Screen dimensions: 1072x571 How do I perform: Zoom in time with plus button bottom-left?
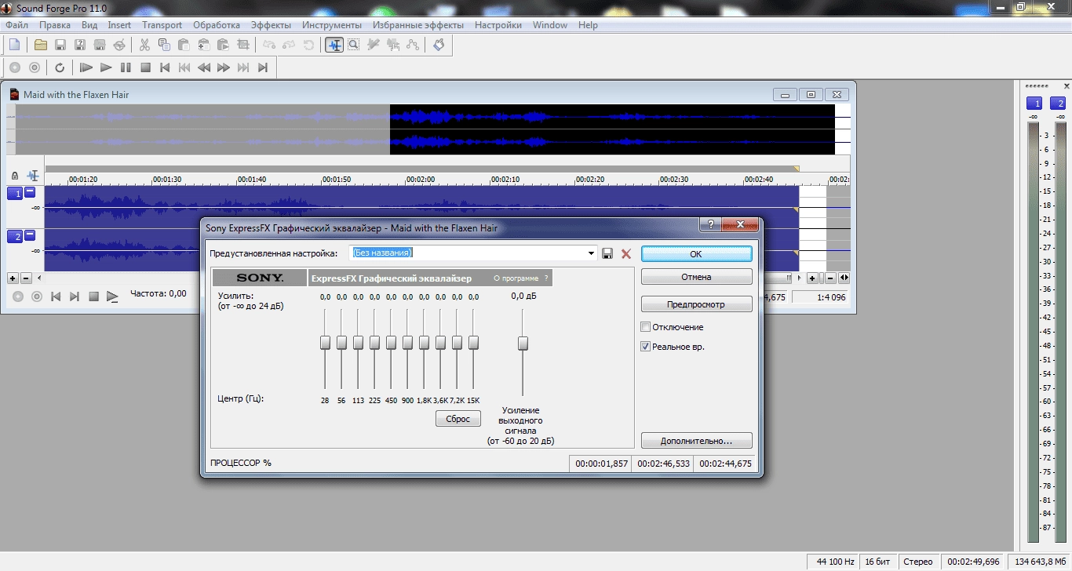[x=13, y=278]
